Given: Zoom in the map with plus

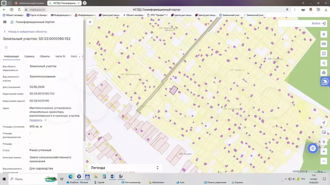Looking at the screenshot, I should [x=324, y=151].
